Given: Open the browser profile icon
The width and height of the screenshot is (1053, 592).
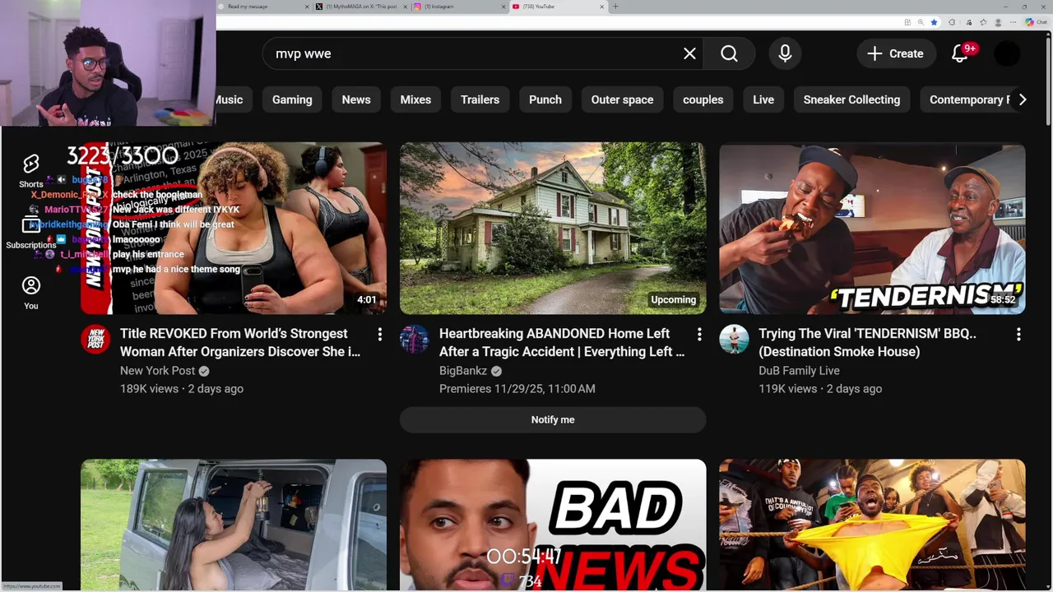Looking at the screenshot, I should pyautogui.click(x=998, y=22).
